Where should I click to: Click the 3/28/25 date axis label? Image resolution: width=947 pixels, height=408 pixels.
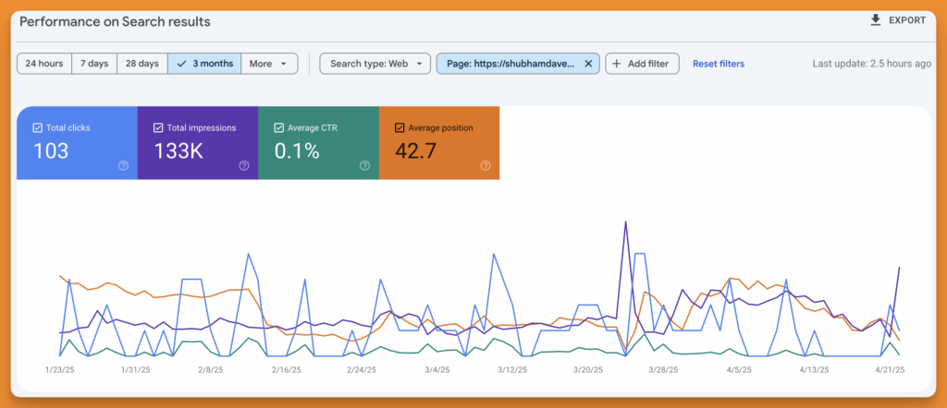663,369
